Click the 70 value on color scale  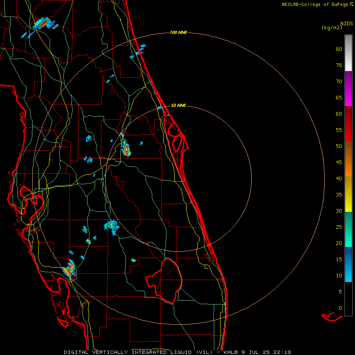click(339, 82)
